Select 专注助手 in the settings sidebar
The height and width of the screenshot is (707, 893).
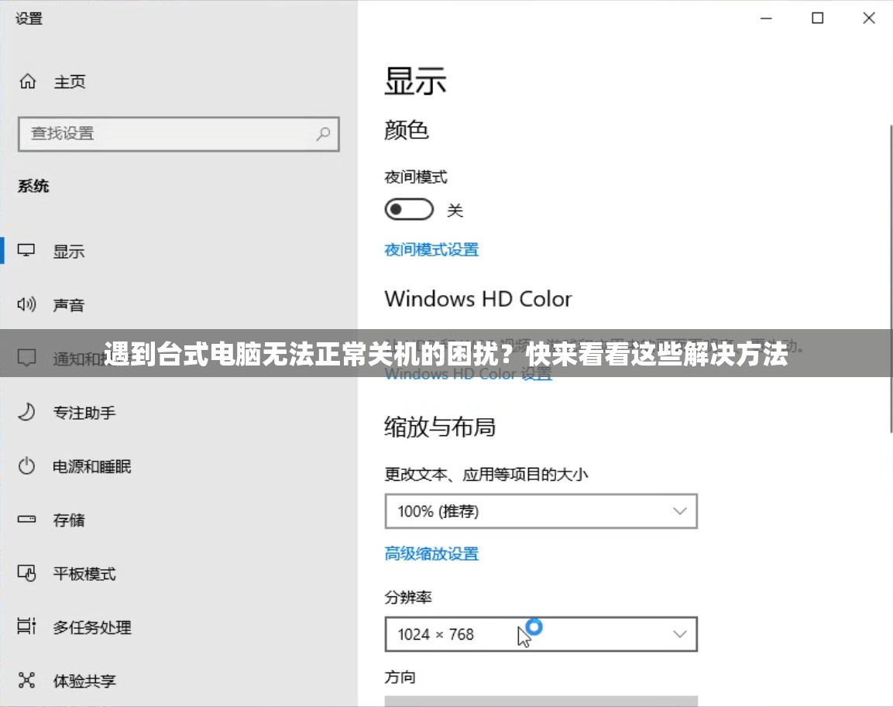84,412
